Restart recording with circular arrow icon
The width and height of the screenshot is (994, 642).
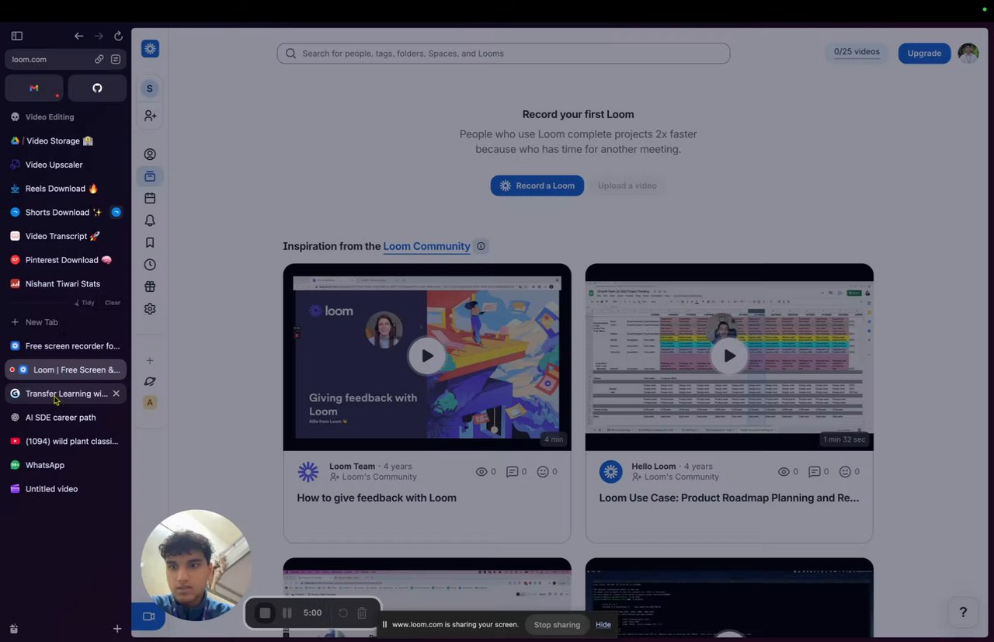coord(342,613)
